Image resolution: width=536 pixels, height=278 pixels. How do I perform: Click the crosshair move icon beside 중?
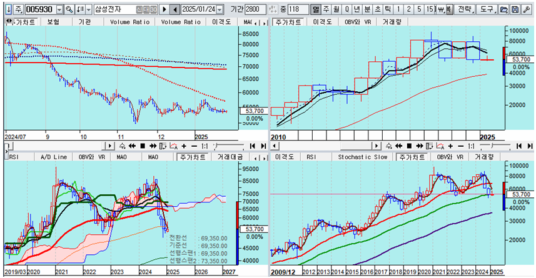pos(273,9)
